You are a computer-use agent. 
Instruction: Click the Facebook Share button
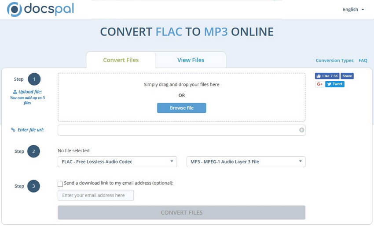tap(347, 76)
